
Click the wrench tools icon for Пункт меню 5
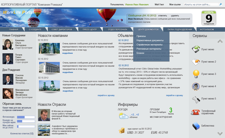point(196,99)
